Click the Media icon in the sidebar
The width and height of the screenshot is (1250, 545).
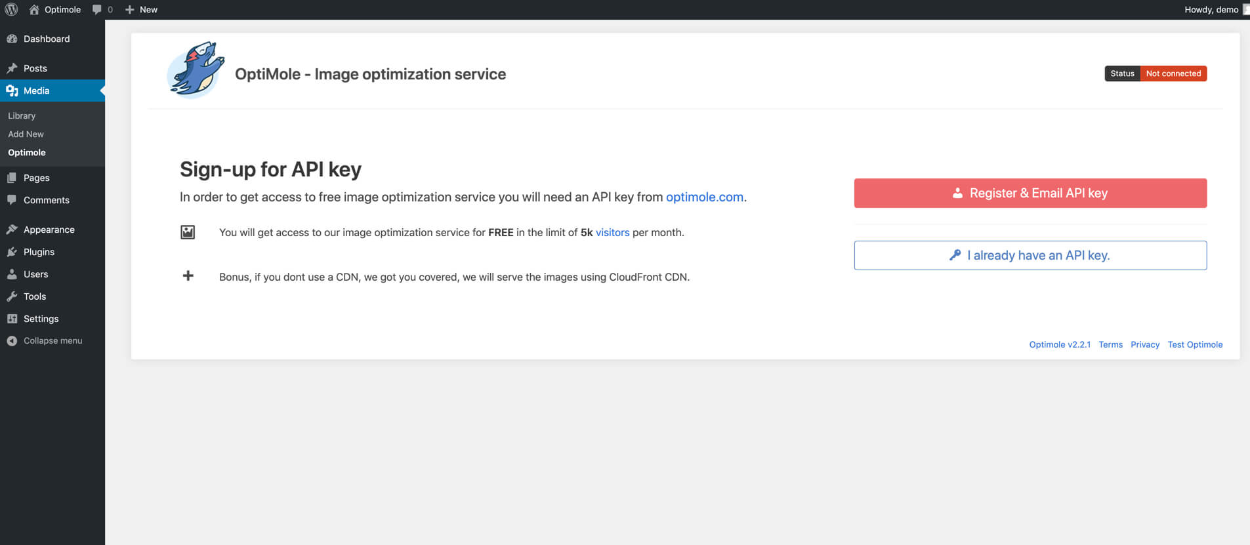tap(12, 91)
